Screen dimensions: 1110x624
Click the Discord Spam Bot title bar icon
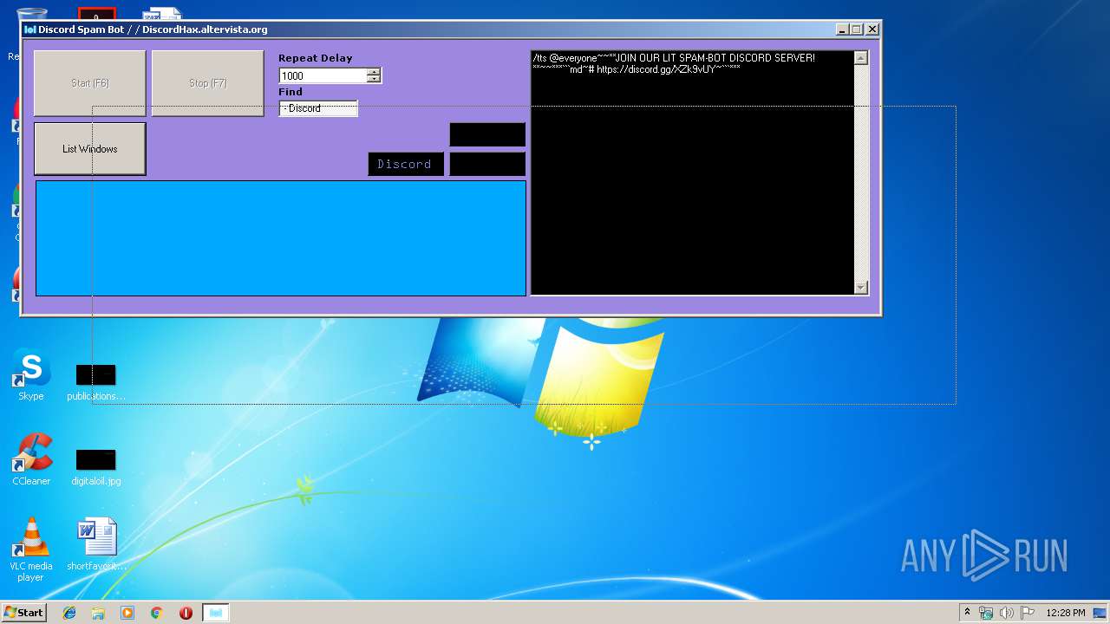pos(30,29)
